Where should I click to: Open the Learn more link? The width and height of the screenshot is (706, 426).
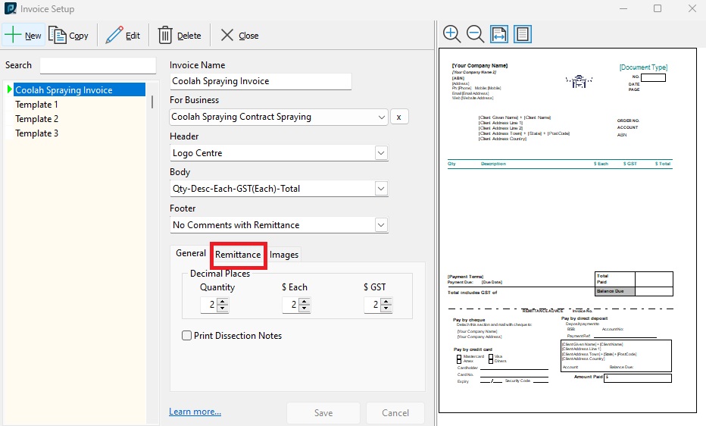coord(195,412)
